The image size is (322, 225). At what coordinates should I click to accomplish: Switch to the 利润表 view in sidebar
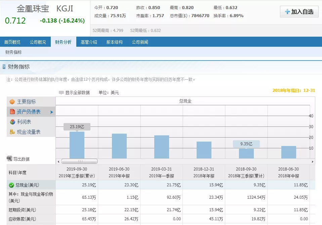24,121
